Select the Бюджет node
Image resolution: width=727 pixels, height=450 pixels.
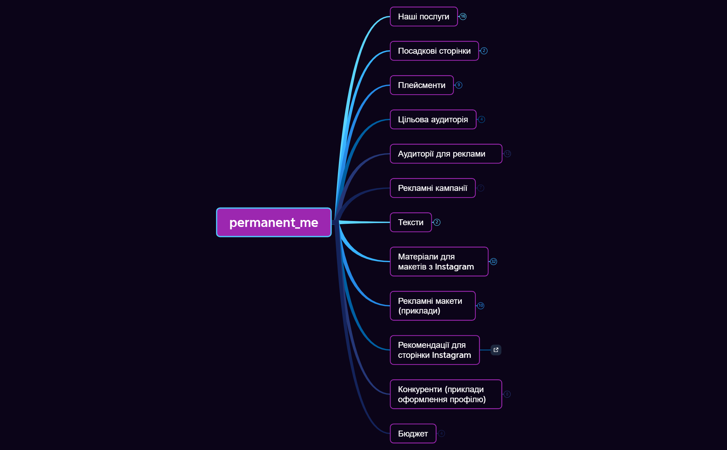click(413, 433)
